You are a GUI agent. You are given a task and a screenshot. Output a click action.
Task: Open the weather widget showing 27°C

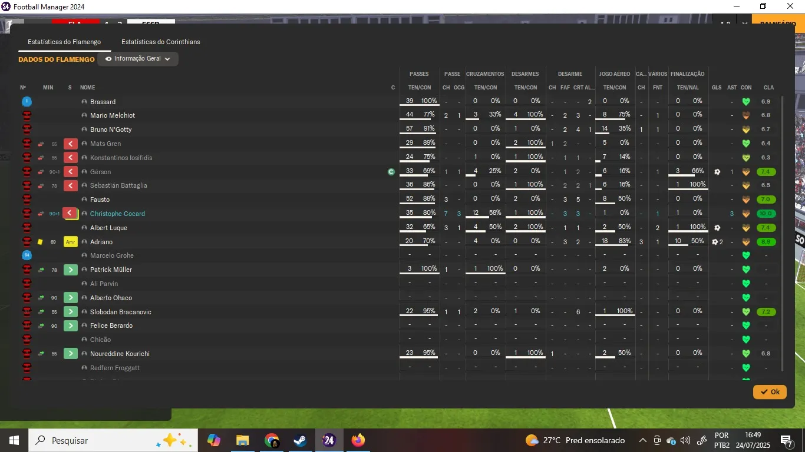pos(575,440)
